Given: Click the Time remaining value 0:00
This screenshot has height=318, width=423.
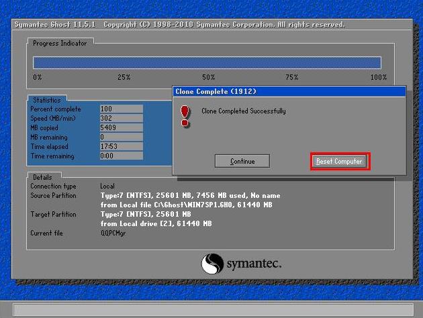Looking at the screenshot, I should click(121, 156).
